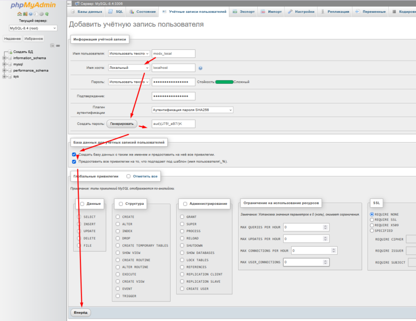Reload navigation panel green refresh icon

pos(47,14)
